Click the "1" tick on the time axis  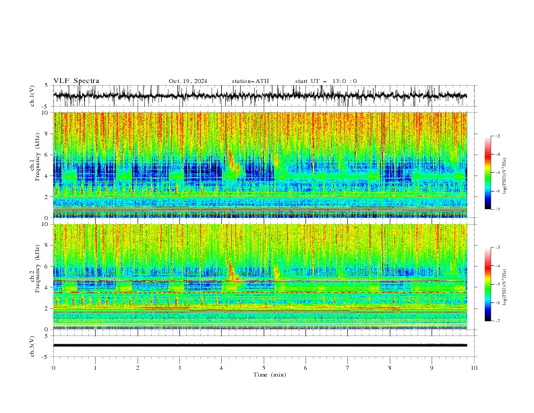(x=95, y=368)
